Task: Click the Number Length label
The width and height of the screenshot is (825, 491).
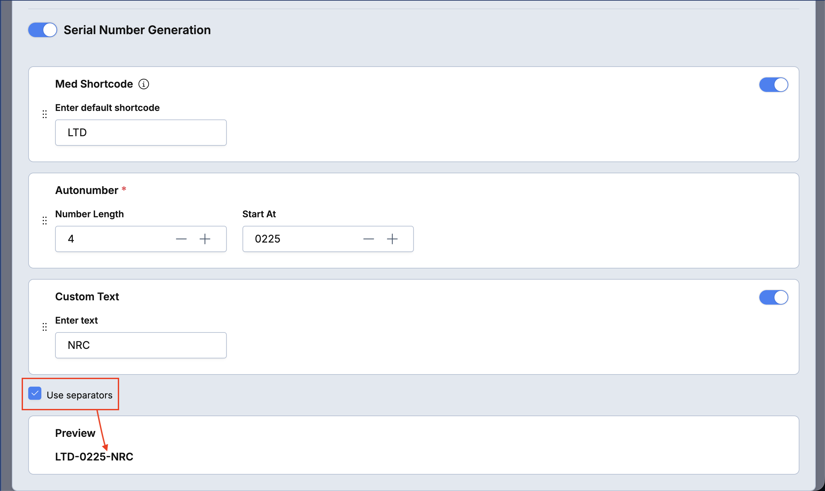Action: [x=90, y=214]
